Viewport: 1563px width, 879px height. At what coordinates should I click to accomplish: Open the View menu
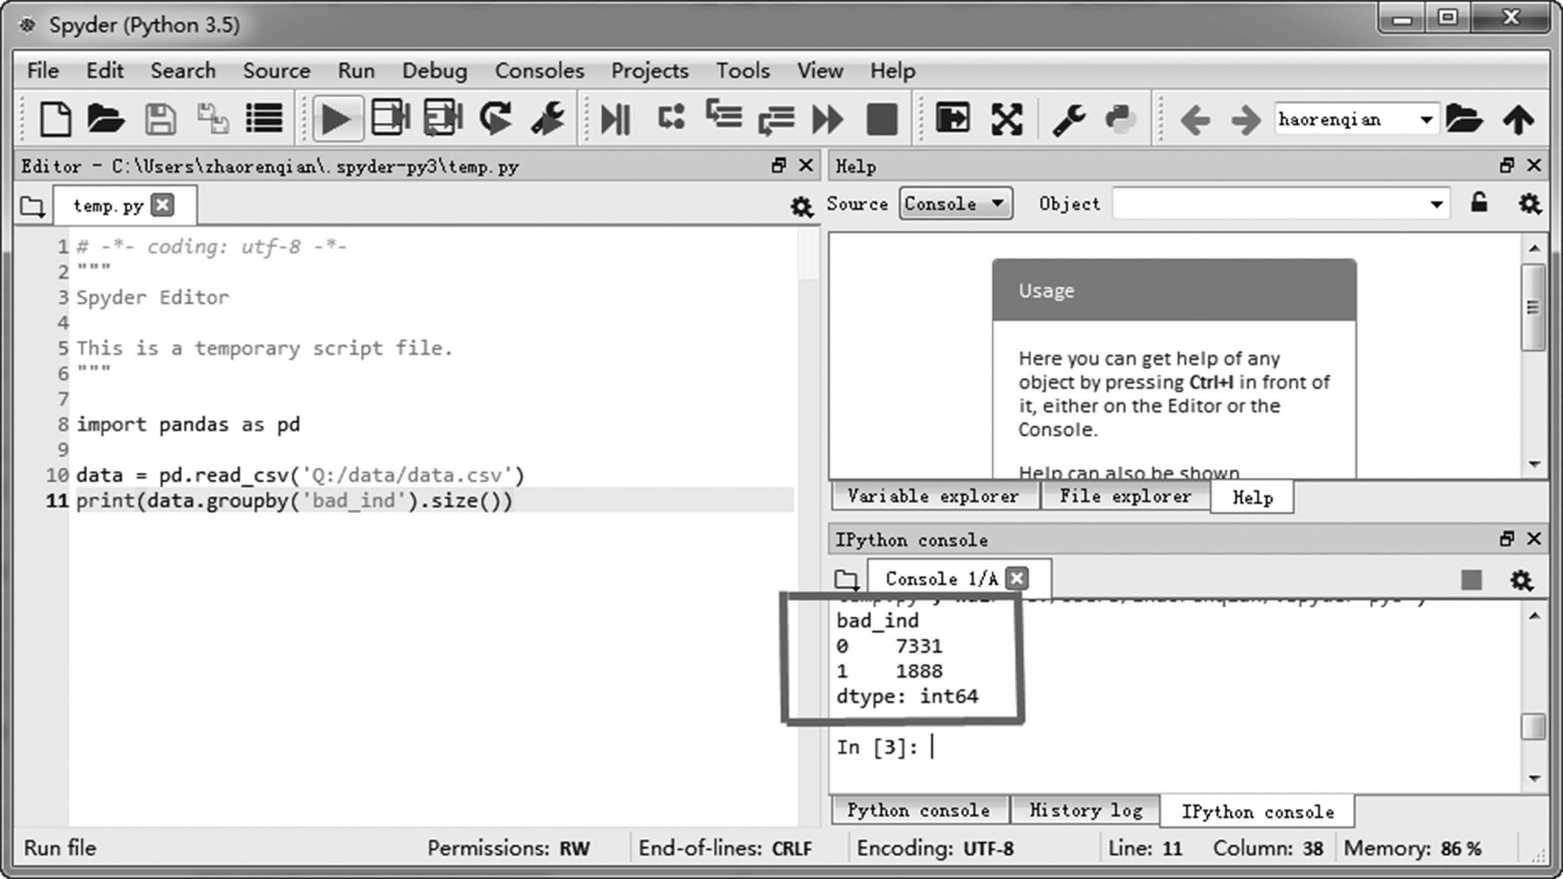point(820,71)
